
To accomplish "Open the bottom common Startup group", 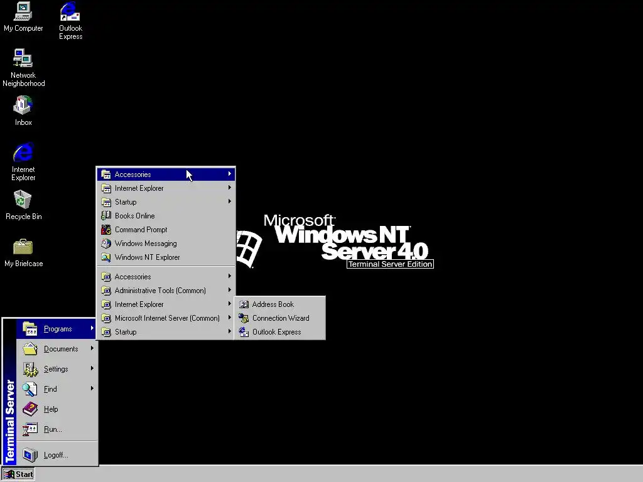I will [x=166, y=332].
